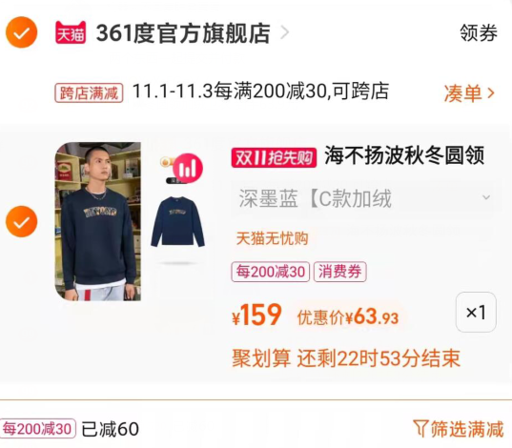The width and height of the screenshot is (512, 448).
Task: Tap the bottom 每200减30 discount badge
Action: 37,428
